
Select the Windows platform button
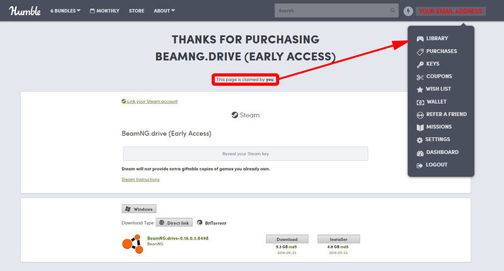tap(139, 209)
